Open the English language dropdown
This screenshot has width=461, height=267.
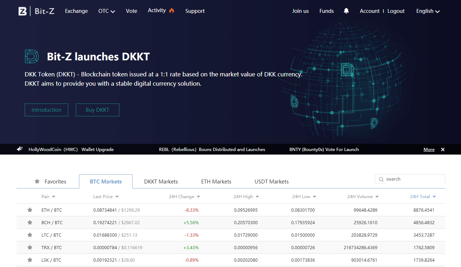tap(428, 11)
